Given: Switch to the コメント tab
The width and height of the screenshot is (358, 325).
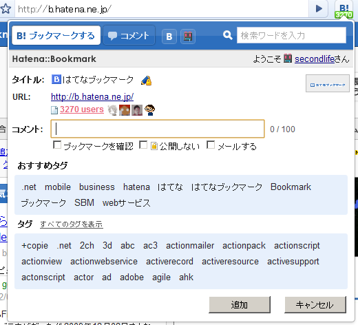Looking at the screenshot, I should (129, 35).
